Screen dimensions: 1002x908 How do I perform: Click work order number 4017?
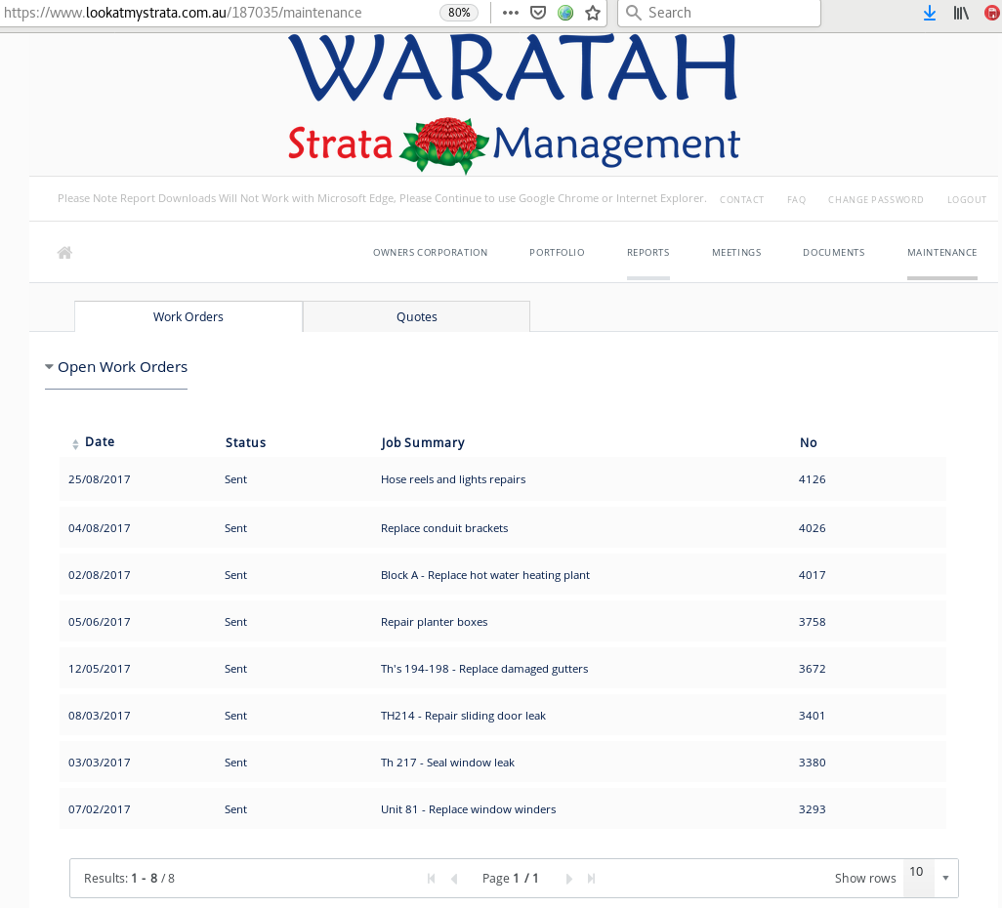(x=813, y=575)
